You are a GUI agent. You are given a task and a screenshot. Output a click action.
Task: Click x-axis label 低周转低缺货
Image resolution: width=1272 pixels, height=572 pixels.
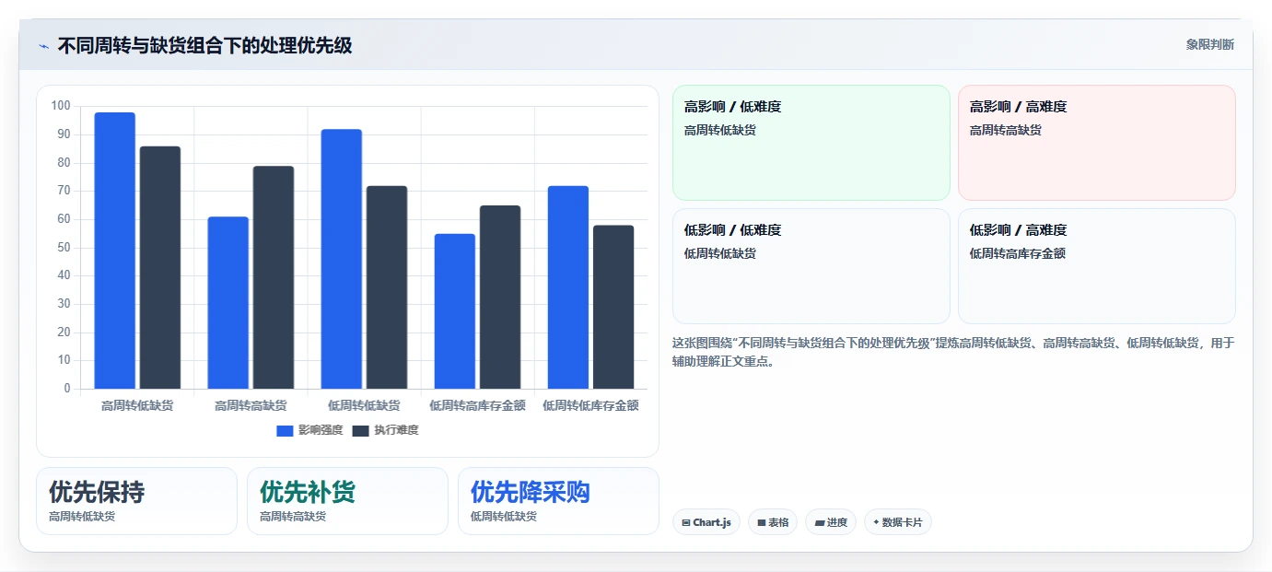coord(364,405)
